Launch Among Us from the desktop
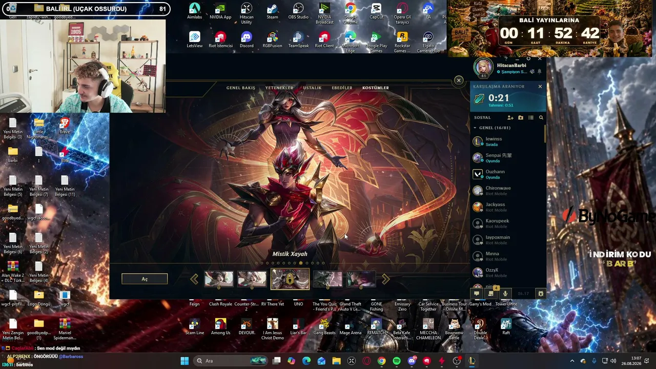 coord(220,327)
